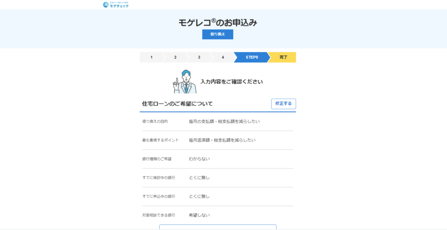Click the 希望しない value

199,216
